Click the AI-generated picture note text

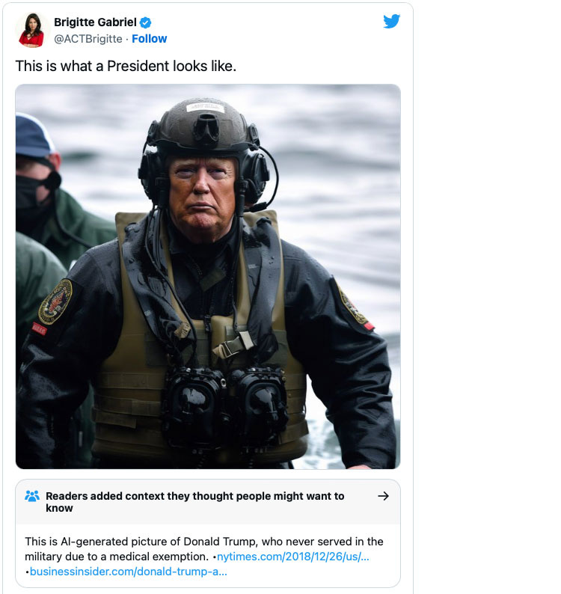(x=204, y=549)
